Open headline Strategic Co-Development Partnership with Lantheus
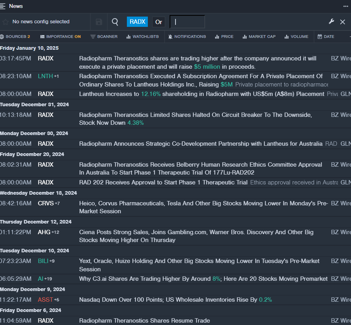 point(201,144)
